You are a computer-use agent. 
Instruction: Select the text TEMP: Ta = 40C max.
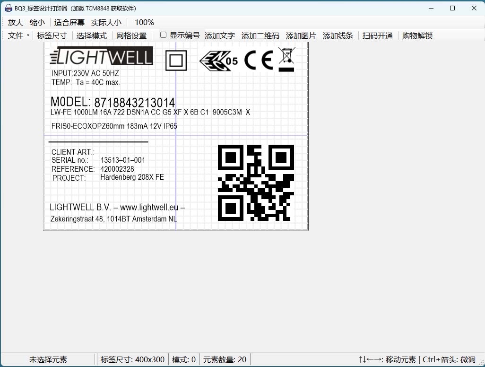[86, 82]
